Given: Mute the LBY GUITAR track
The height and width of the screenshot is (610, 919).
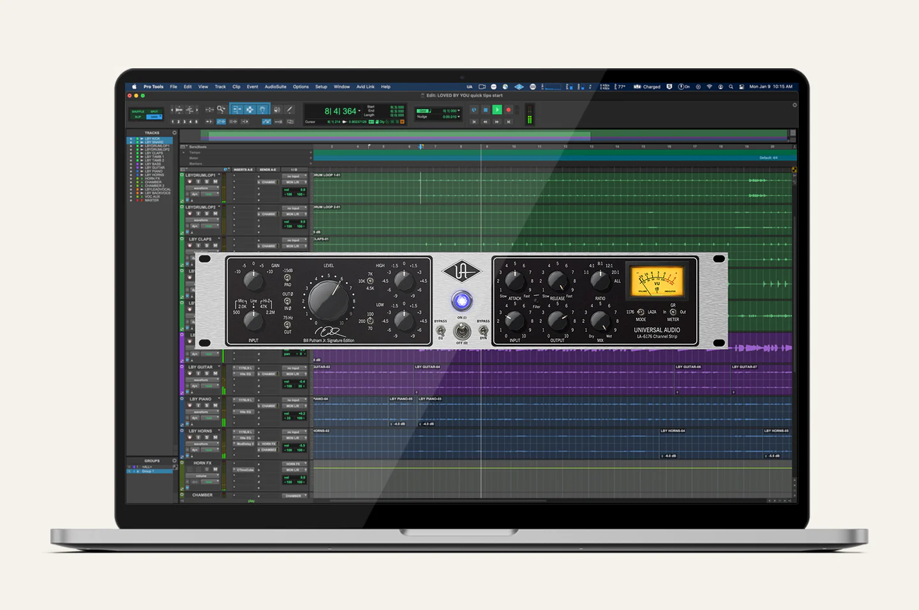Looking at the screenshot, I should 215,374.
